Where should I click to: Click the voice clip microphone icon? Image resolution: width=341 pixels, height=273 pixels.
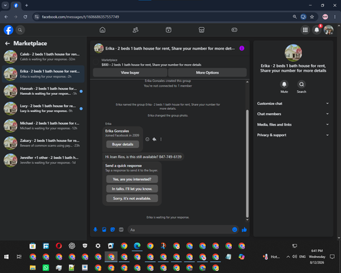[95, 229]
